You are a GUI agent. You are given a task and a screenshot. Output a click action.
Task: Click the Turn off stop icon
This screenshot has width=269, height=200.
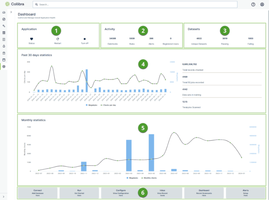(x=84, y=39)
